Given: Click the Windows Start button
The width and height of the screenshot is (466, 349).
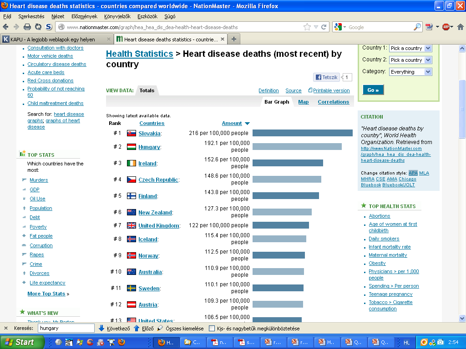Looking at the screenshot, I should point(22,342).
